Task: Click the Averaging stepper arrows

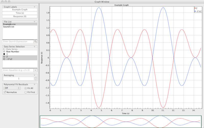Action: click(x=35, y=79)
